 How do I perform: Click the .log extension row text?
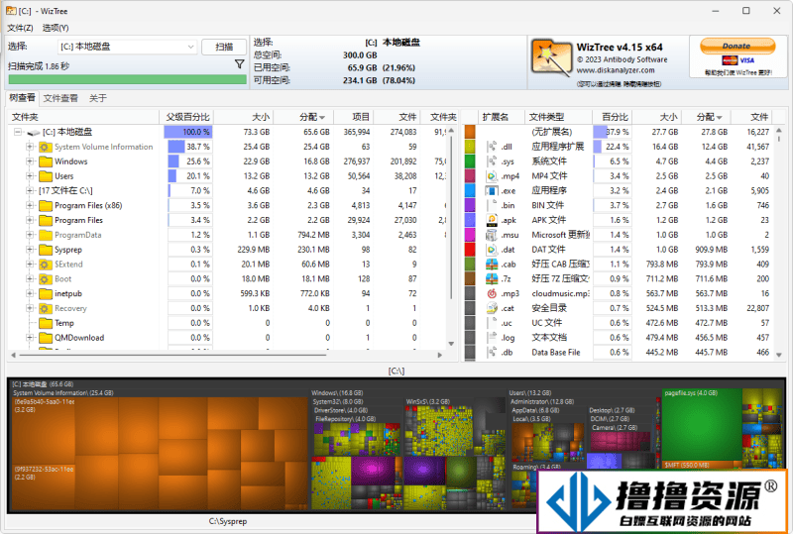coord(508,337)
